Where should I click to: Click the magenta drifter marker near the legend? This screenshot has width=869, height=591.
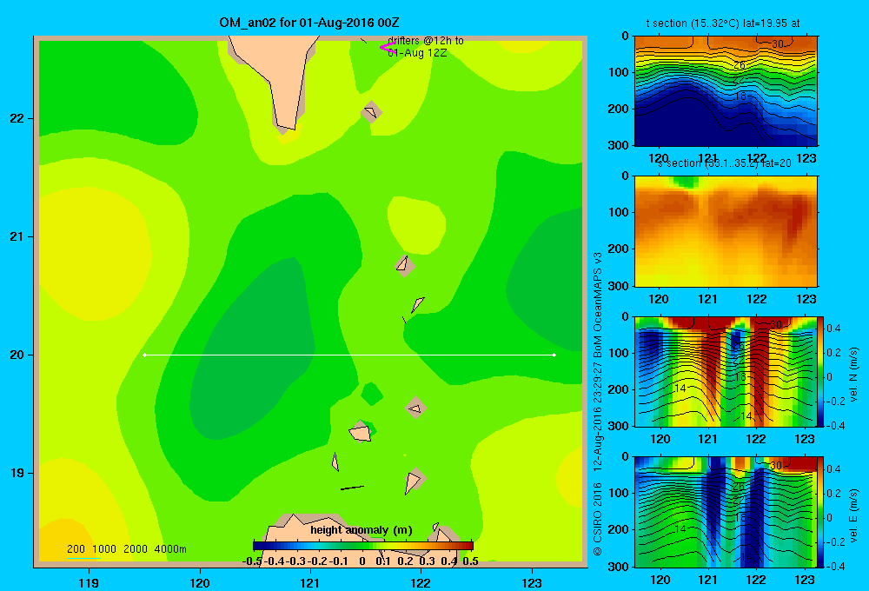tap(387, 47)
